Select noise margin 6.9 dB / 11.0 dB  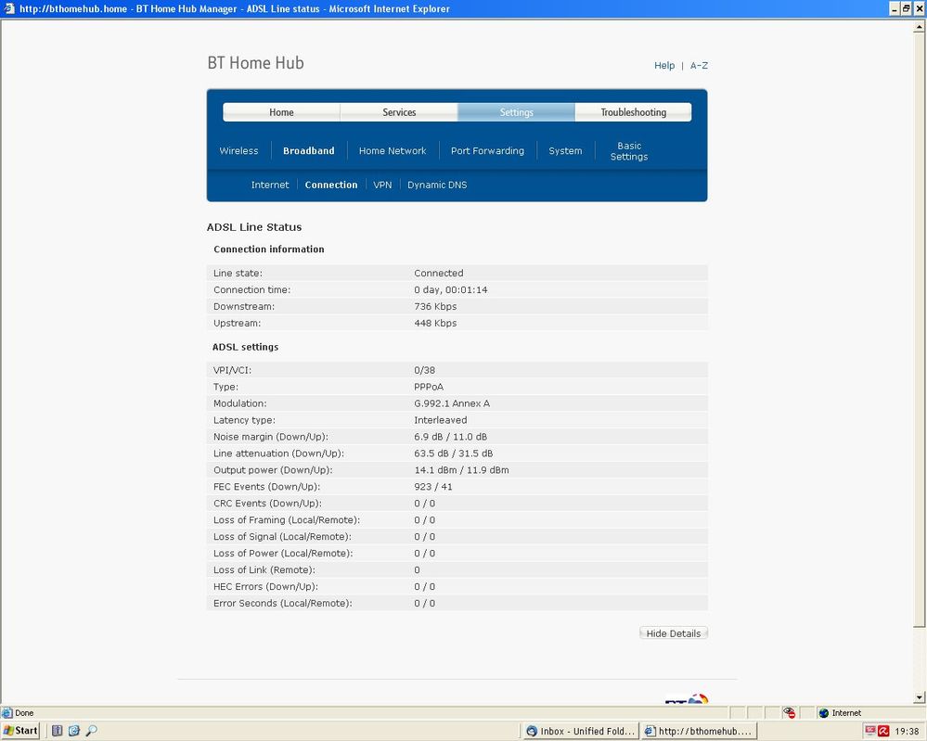click(x=450, y=437)
